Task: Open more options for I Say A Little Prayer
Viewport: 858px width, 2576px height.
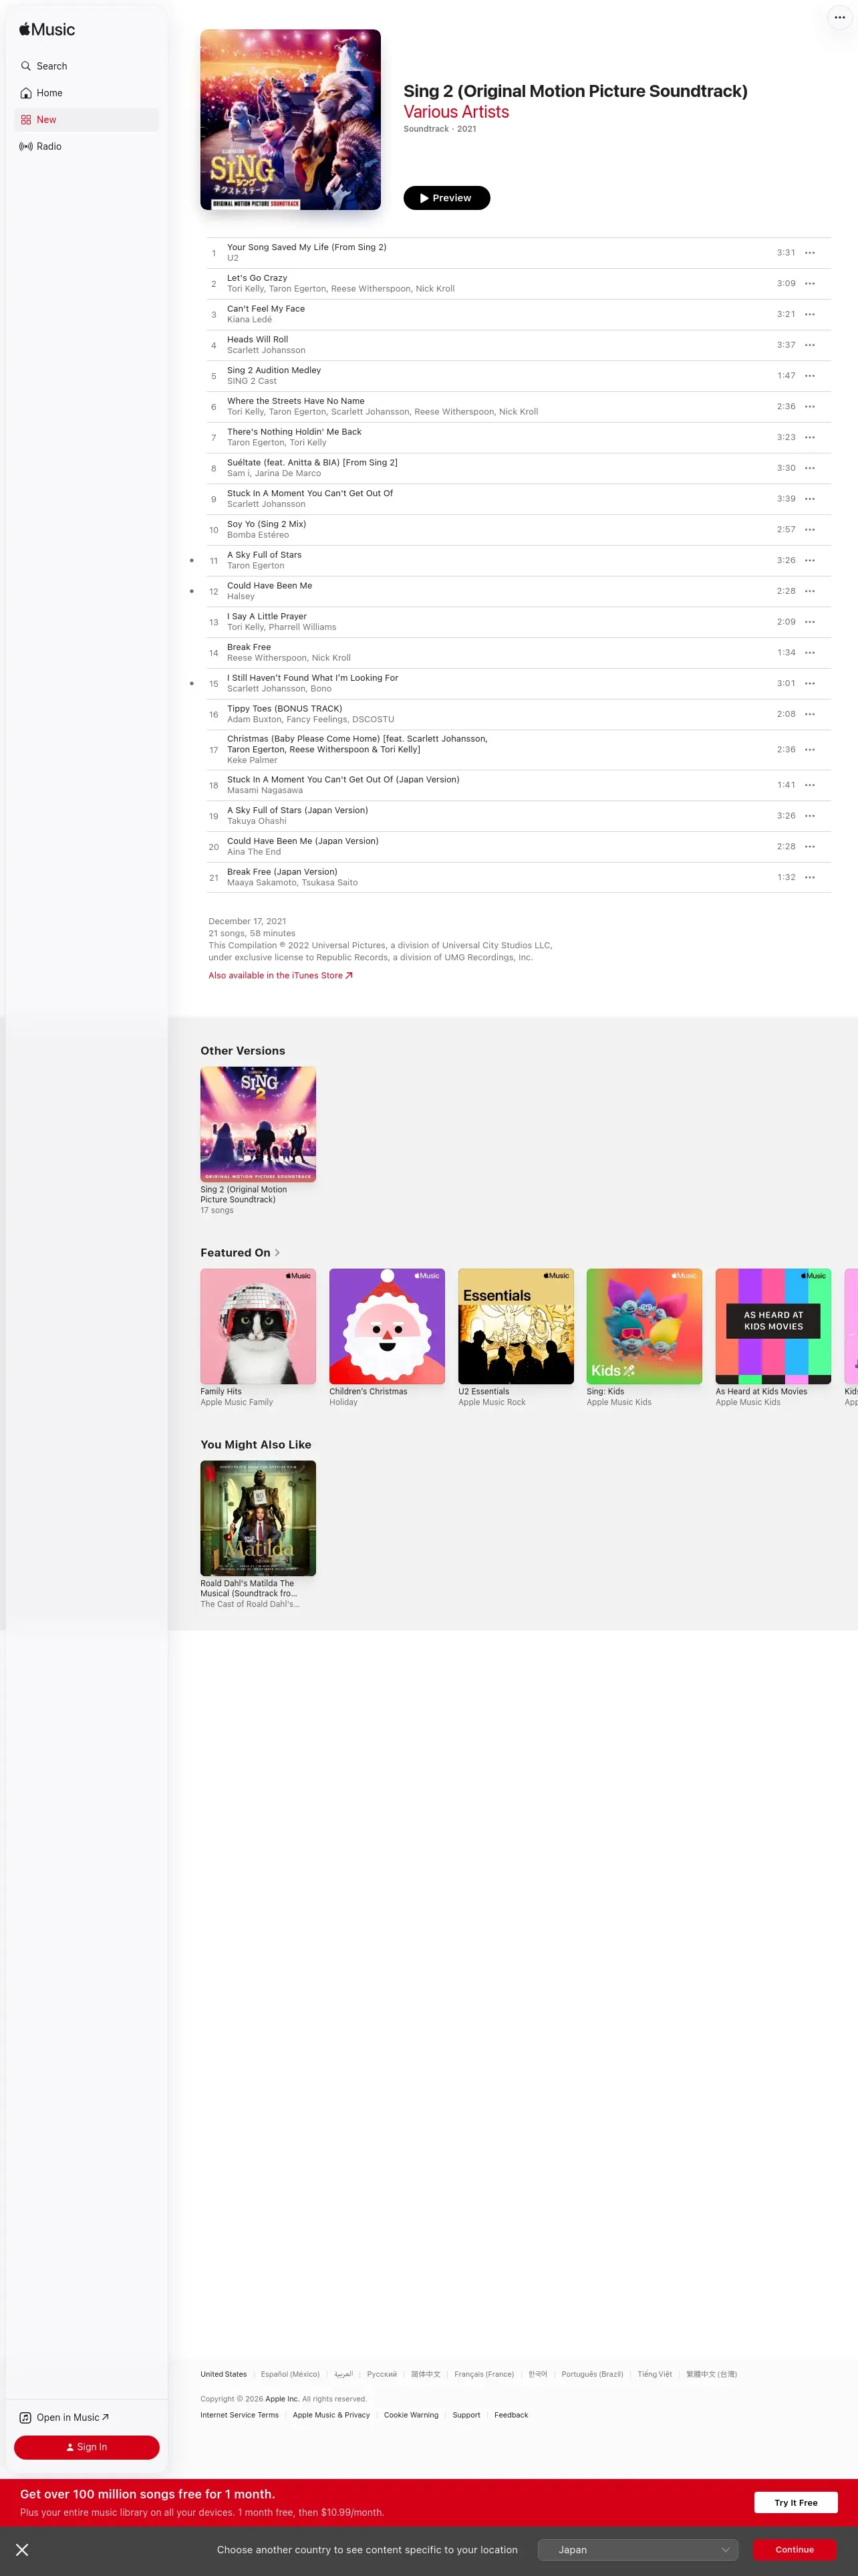Action: pos(810,622)
